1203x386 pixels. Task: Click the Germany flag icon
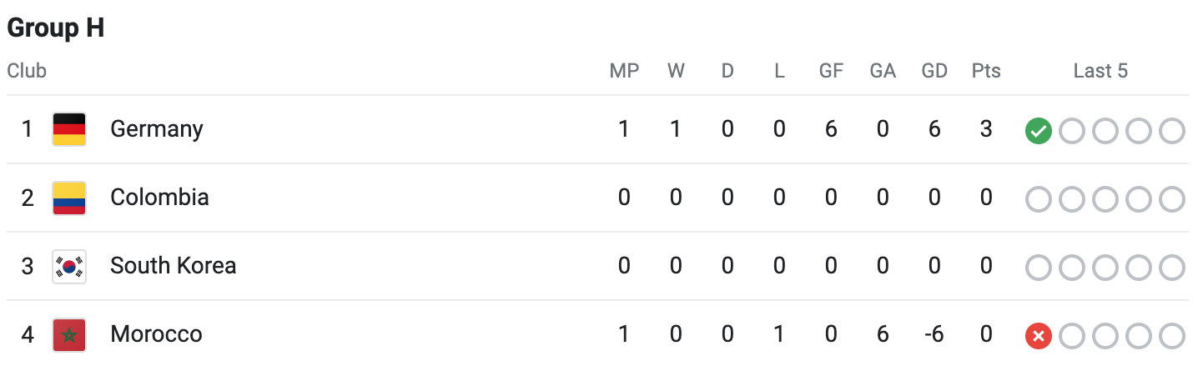69,129
